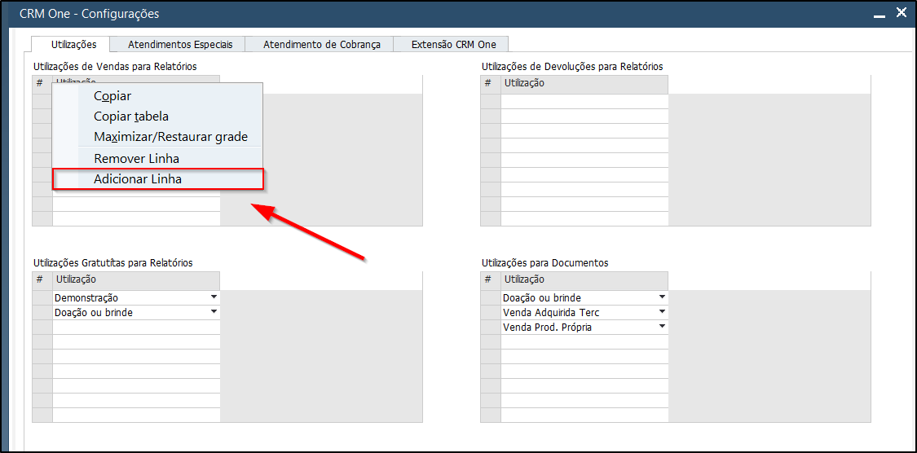Viewport: 917px width, 453px height.
Task: Select the Utilizações tab
Action: click(x=73, y=45)
